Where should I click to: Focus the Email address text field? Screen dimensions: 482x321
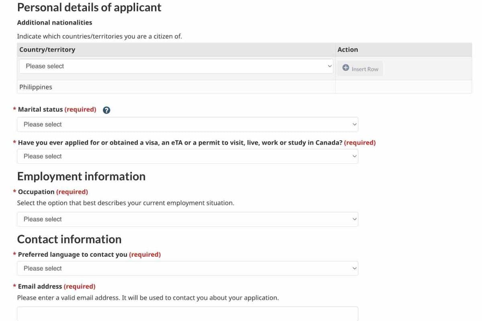187,314
